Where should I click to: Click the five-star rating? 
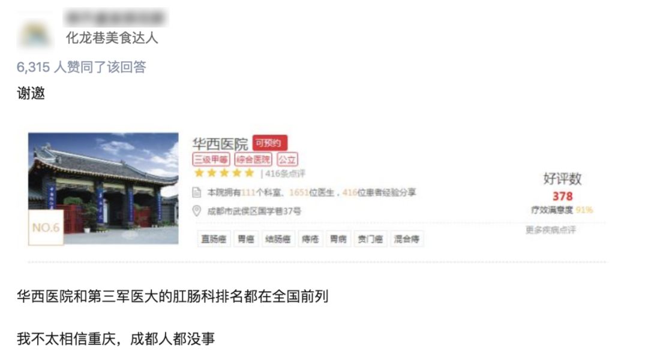point(224,173)
